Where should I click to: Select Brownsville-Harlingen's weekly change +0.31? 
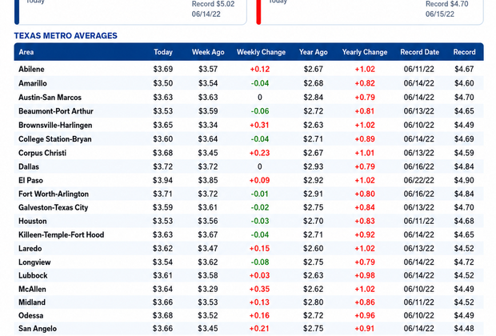point(259,126)
